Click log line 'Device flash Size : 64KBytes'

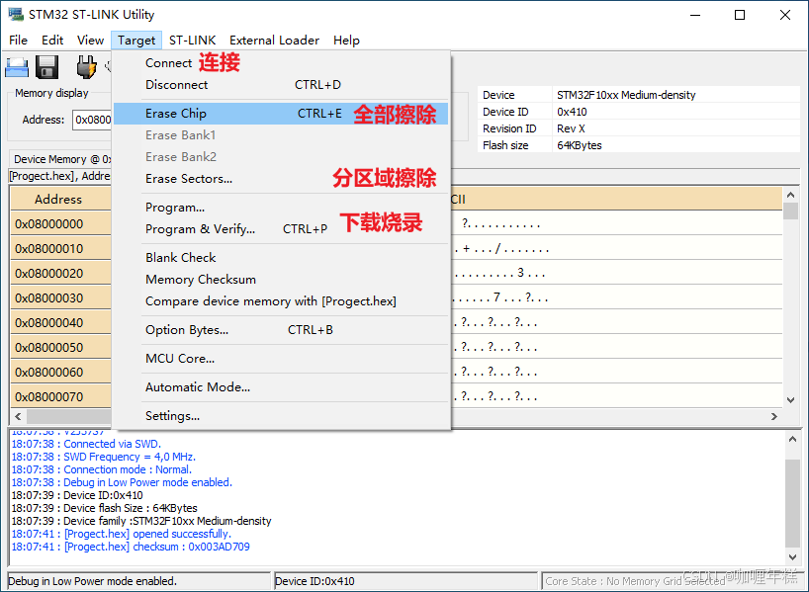click(104, 508)
